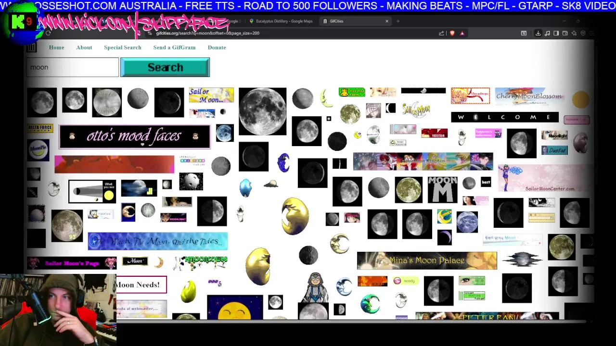
Task: Select the green crescent moon GIF
Action: (x=370, y=304)
